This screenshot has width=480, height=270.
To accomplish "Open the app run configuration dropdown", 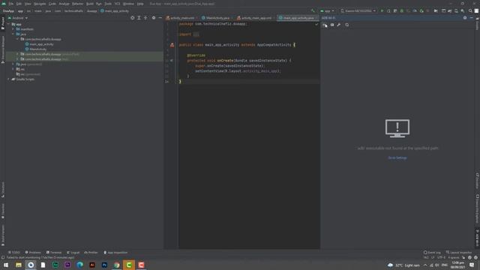I will pyautogui.click(x=327, y=11).
